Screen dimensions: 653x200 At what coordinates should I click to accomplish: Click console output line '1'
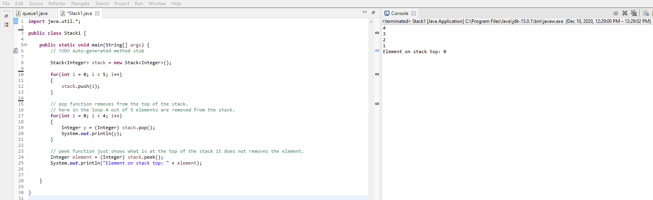(384, 46)
